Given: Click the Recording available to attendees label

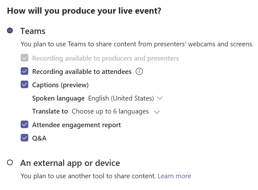Looking at the screenshot, I should pos(82,72).
